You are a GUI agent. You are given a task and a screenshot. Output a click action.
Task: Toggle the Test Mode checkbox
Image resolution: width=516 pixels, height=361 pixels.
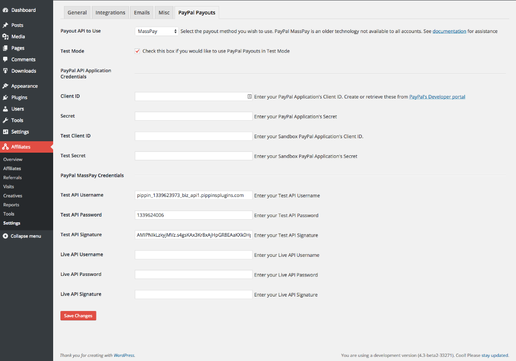pos(137,51)
